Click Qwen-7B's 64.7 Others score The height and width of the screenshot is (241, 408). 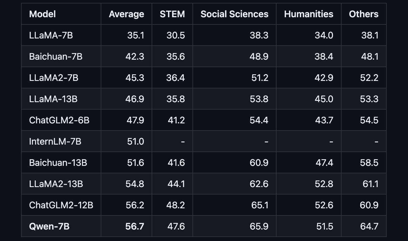[369, 226]
